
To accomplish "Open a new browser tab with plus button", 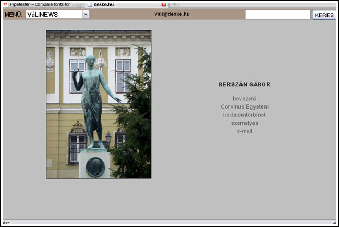I will point(174,4).
